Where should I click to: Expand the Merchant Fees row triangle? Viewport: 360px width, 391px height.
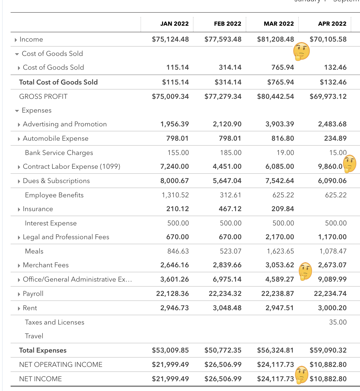(x=19, y=265)
